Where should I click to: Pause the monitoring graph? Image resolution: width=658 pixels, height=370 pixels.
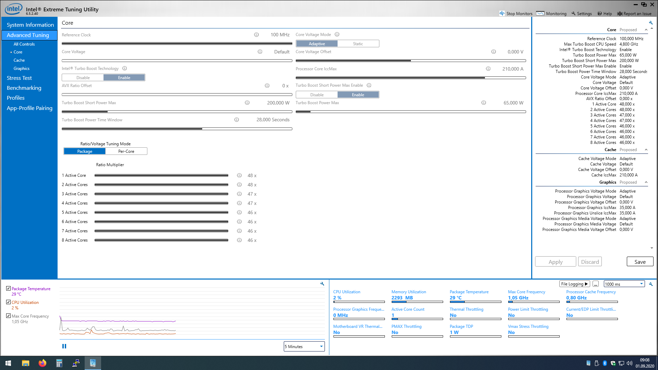(64, 346)
